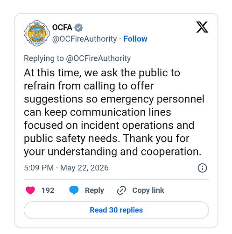Open the @OCFireAuthority mention in Replying to line
Screen dimensions: 232x234
(98, 58)
